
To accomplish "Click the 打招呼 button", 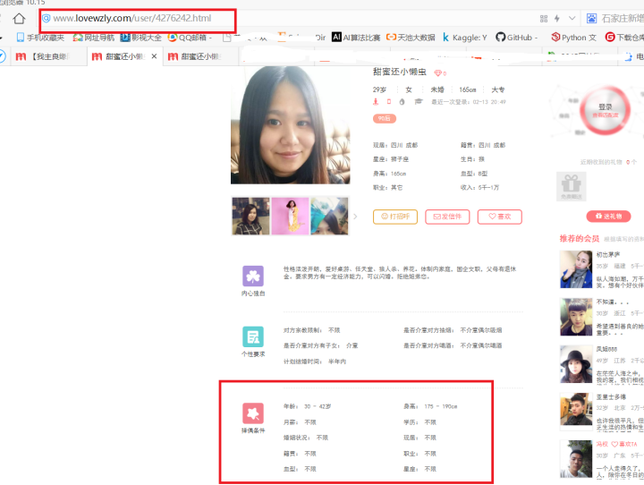I will [x=395, y=217].
